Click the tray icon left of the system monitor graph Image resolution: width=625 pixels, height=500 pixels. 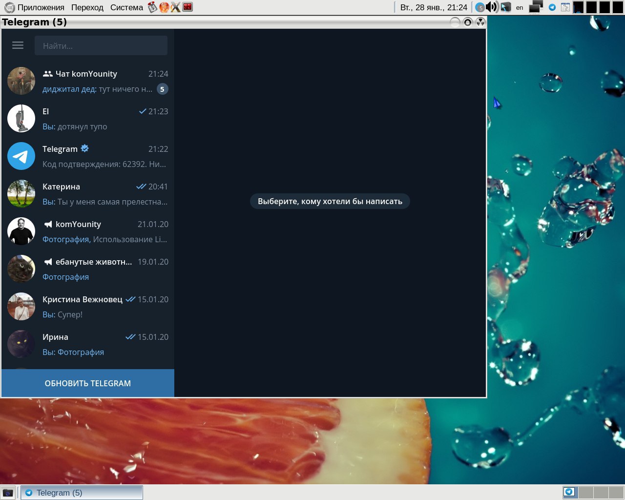(565, 7)
